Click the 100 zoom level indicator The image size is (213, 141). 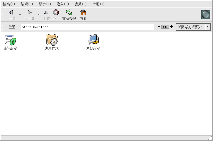[165, 27]
